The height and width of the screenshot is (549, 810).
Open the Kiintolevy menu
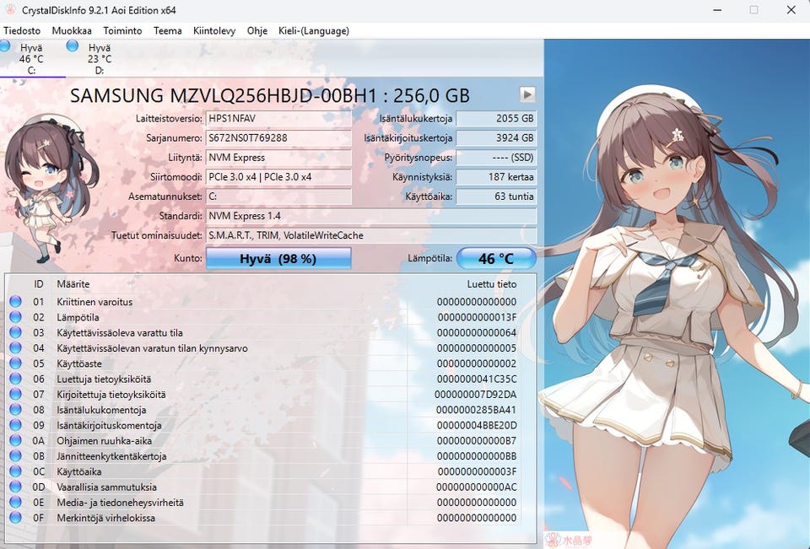coord(214,31)
